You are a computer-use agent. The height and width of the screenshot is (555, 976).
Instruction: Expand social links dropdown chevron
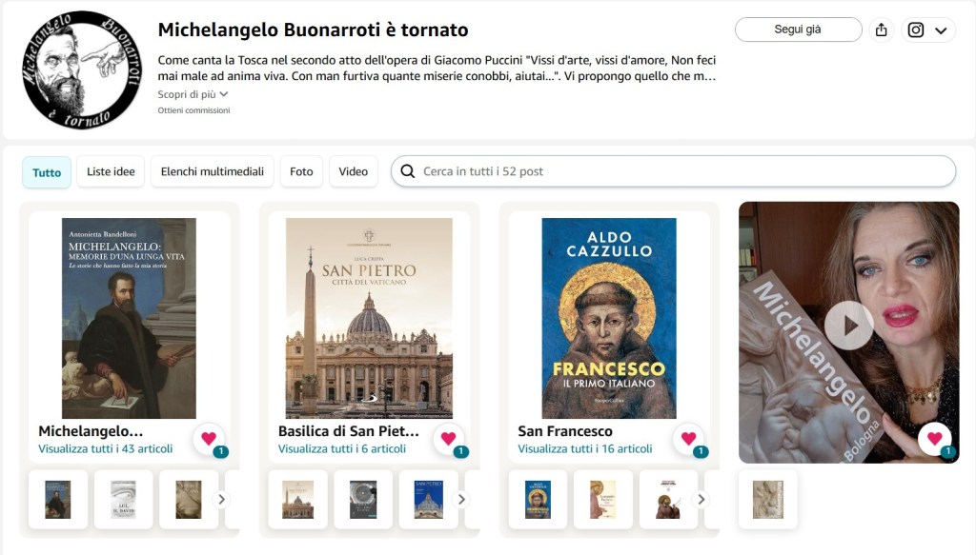coord(942,30)
